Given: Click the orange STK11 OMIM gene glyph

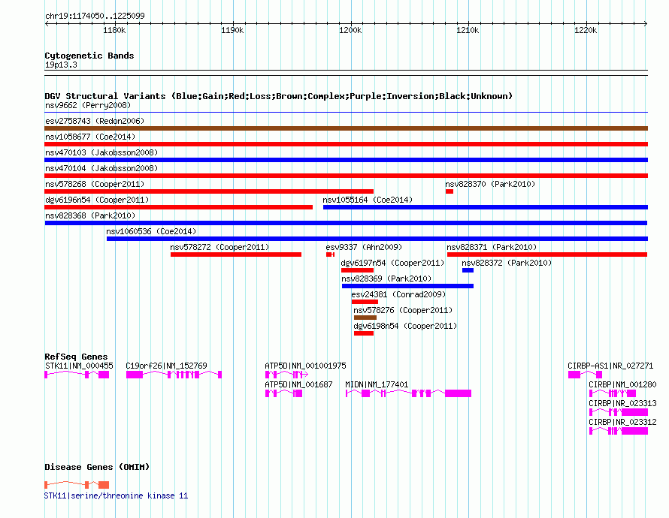Looking at the screenshot, I should [x=77, y=485].
